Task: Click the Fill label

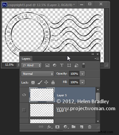Action: point(65,82)
